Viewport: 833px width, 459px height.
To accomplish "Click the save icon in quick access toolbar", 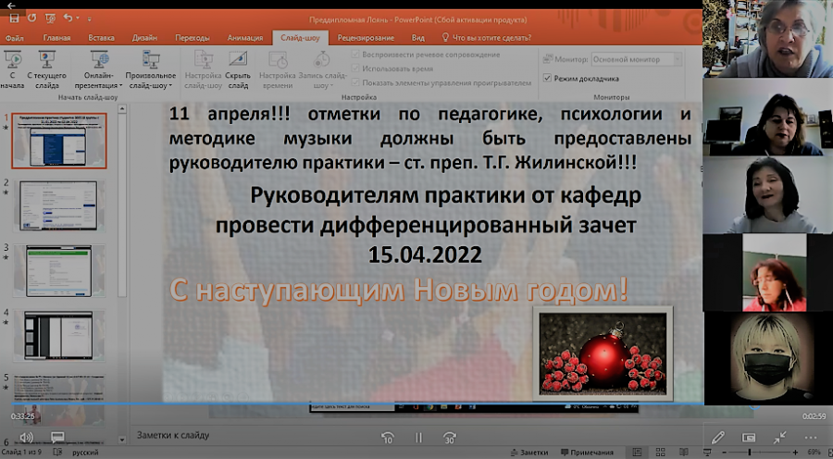I will 14,19.
